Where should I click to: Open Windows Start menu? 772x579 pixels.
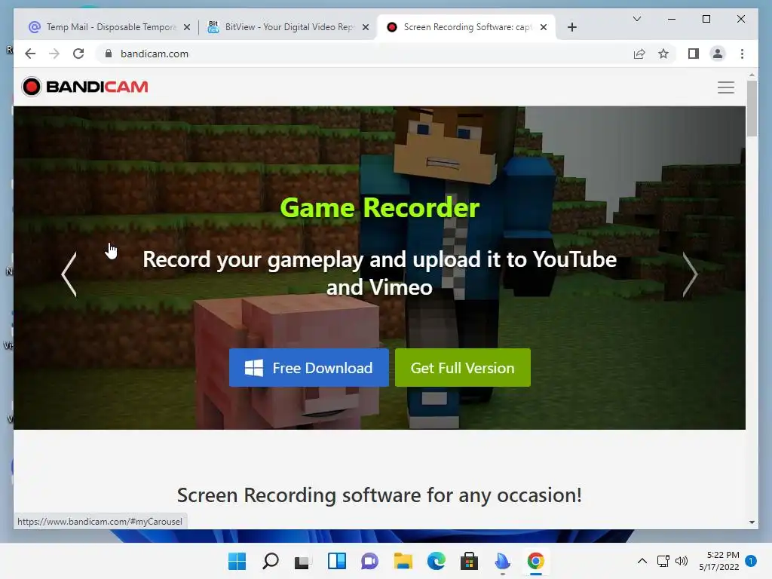coord(237,561)
